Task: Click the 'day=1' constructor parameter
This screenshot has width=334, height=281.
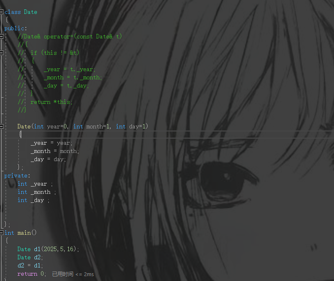Action: click(138, 127)
